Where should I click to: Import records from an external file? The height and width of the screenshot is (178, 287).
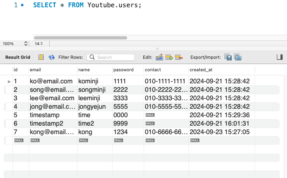coord(238,57)
